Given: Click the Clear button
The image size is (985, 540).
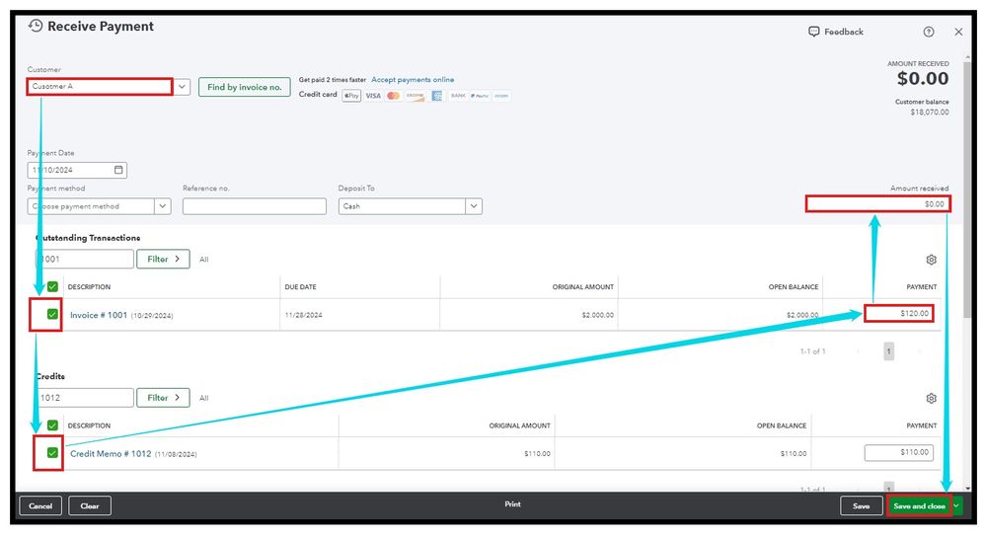Looking at the screenshot, I should click(x=90, y=506).
